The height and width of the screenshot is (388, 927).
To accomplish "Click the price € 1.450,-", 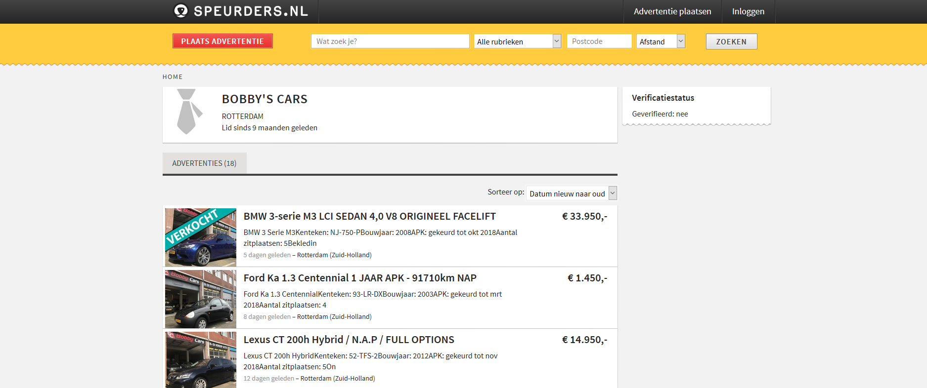I will point(587,278).
